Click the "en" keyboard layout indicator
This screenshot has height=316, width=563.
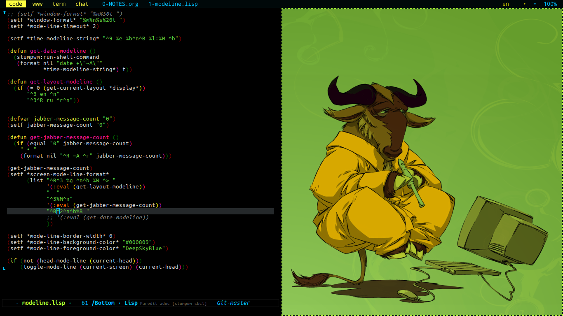coord(505,4)
